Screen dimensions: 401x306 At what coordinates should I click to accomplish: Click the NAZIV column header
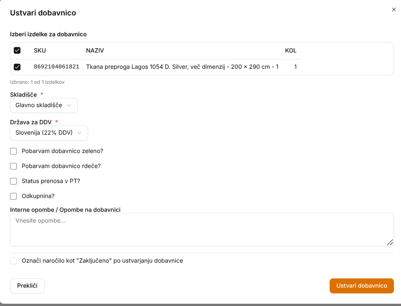pos(95,50)
